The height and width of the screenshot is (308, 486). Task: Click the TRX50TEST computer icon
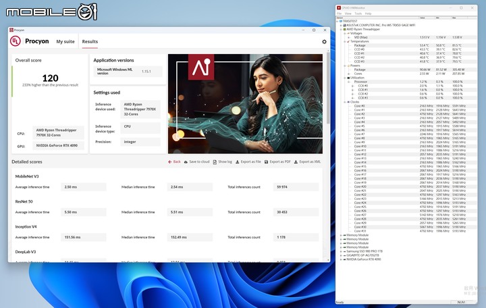coord(341,21)
